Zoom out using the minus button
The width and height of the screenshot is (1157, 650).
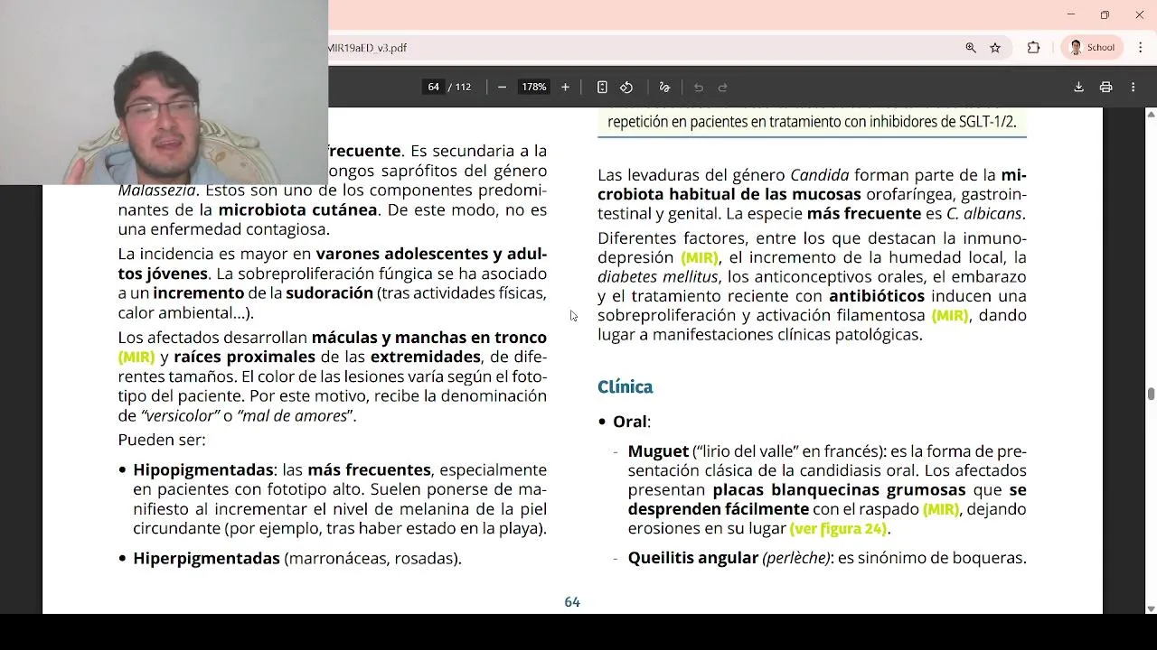(x=502, y=88)
